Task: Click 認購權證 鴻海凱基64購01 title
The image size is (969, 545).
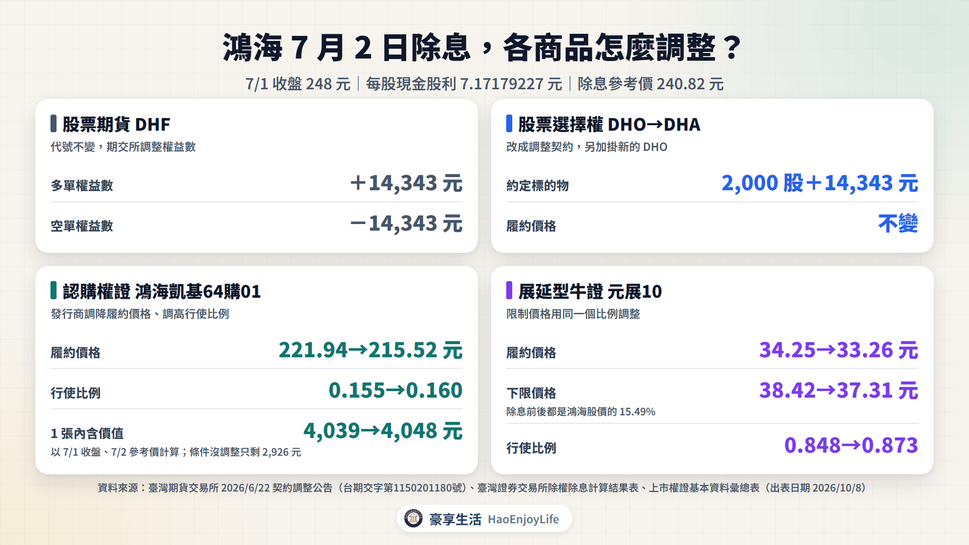Action: click(x=161, y=291)
